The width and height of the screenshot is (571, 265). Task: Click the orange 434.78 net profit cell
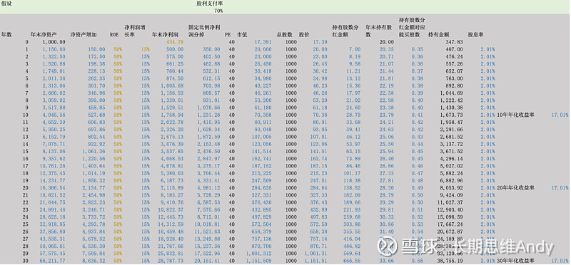click(x=176, y=42)
